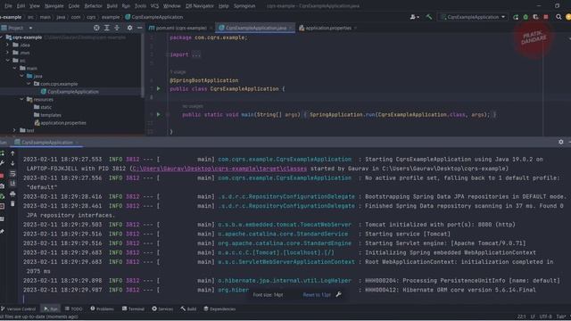Click the print icon in Run console

coord(12,194)
